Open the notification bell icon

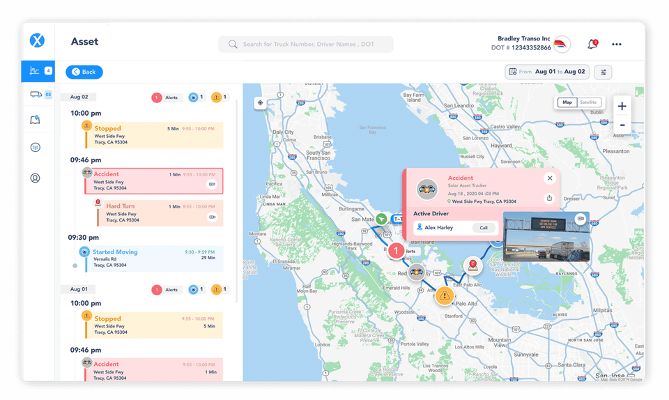click(x=592, y=44)
